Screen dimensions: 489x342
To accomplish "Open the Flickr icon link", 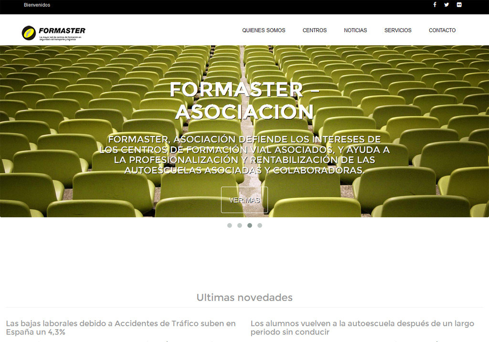I will click(459, 5).
